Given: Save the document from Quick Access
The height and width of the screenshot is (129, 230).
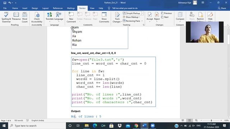Looking at the screenshot, I should click(5, 3).
